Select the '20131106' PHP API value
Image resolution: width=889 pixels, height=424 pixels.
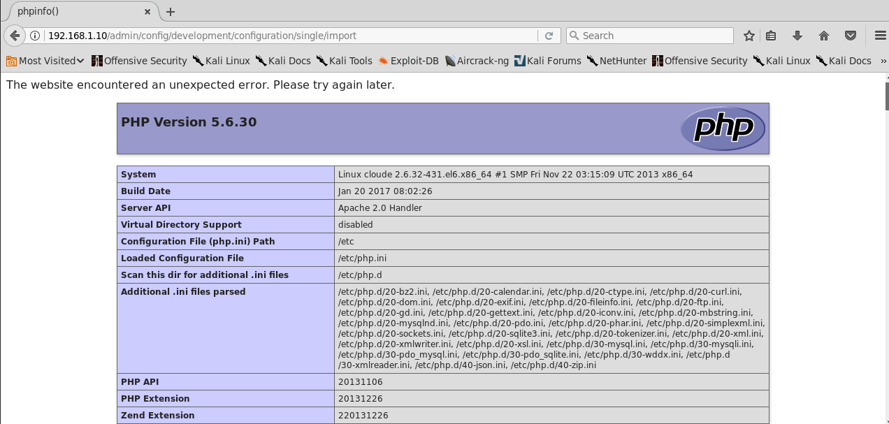coord(360,382)
